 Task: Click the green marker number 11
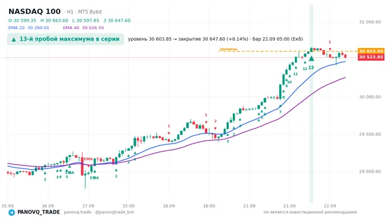pyautogui.click(x=296, y=74)
